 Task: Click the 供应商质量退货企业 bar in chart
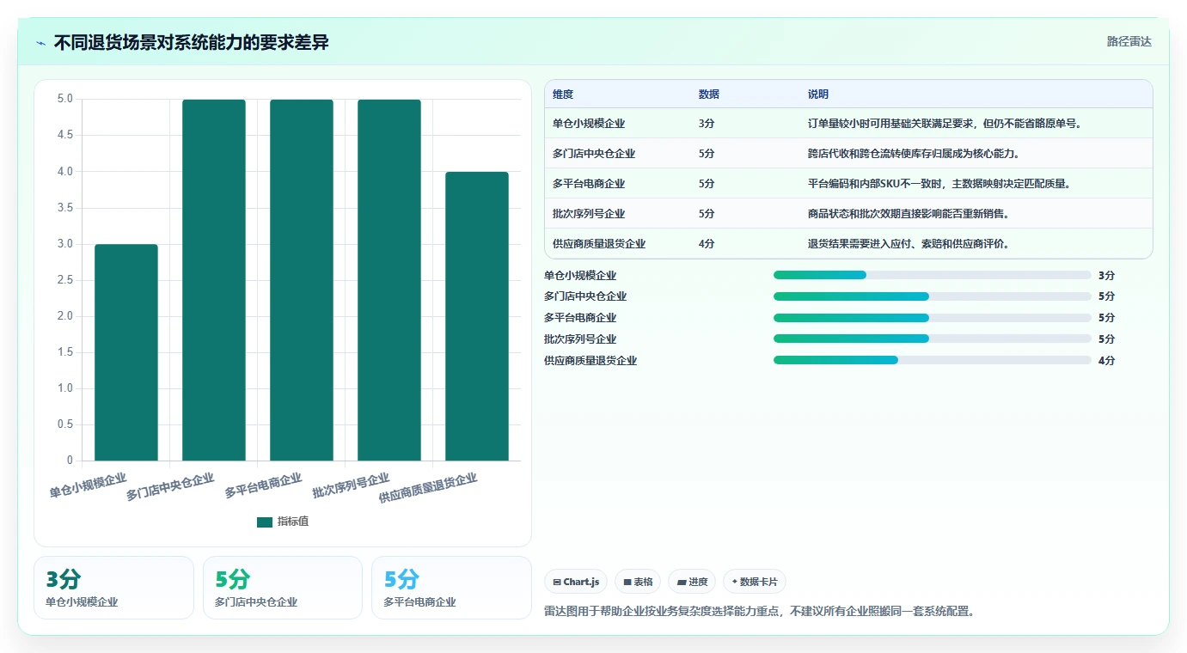click(x=477, y=316)
